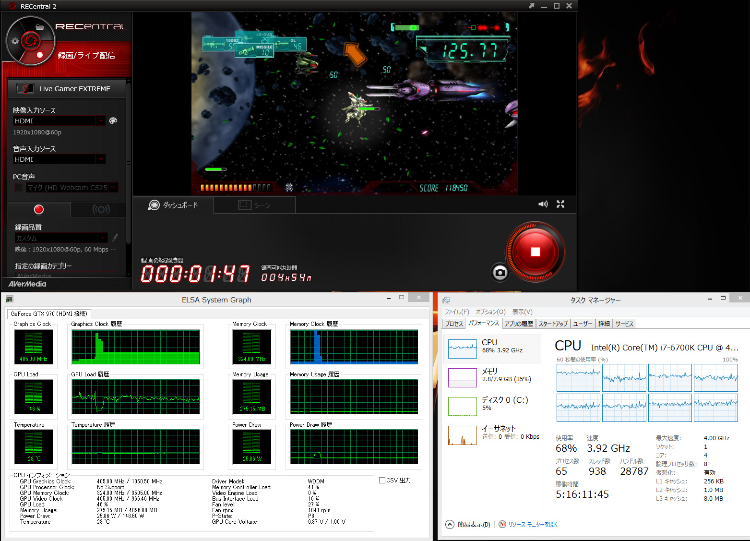This screenshot has width=750, height=541.
Task: Expand the 音声入力ソース HDMI dropdown
Action: (100, 159)
